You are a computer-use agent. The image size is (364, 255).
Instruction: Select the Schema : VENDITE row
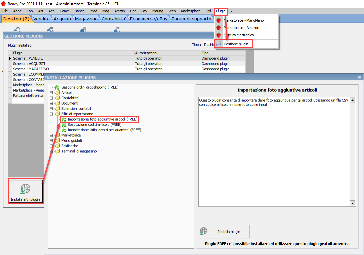coord(127,58)
